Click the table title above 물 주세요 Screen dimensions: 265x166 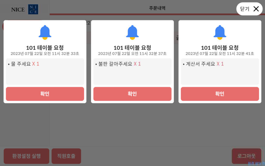coord(45,48)
